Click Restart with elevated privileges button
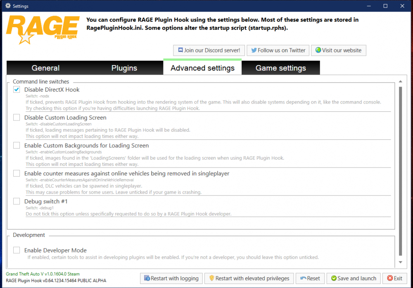This screenshot has height=288, width=413. pos(249,278)
